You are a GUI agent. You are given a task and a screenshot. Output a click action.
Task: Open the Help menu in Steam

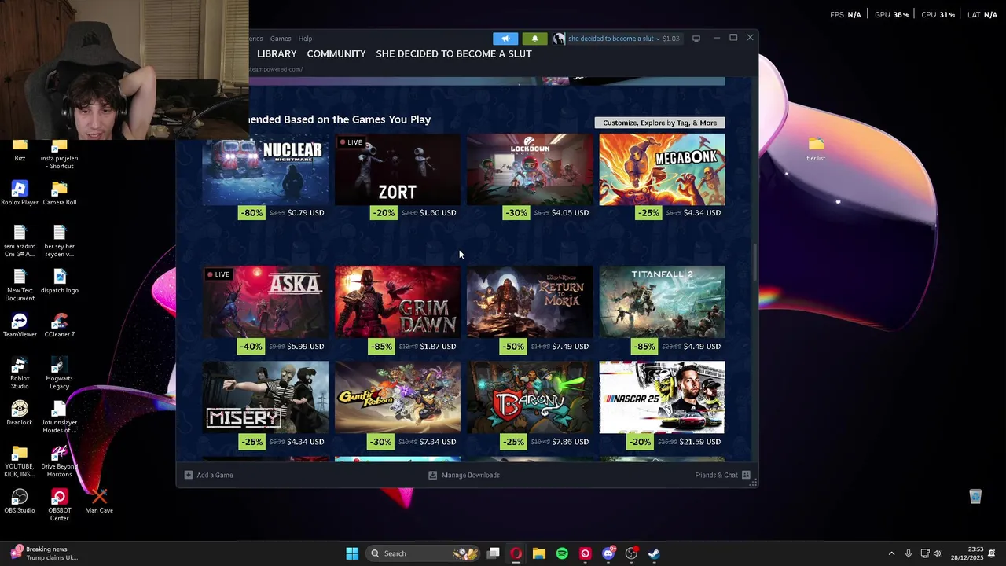(x=305, y=39)
